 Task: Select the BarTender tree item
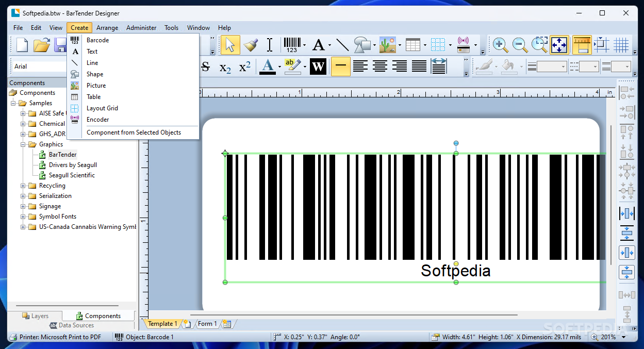pyautogui.click(x=63, y=155)
